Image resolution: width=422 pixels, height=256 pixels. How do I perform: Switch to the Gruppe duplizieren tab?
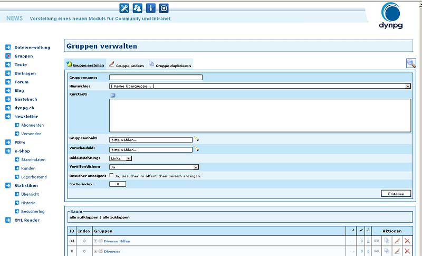(x=170, y=65)
